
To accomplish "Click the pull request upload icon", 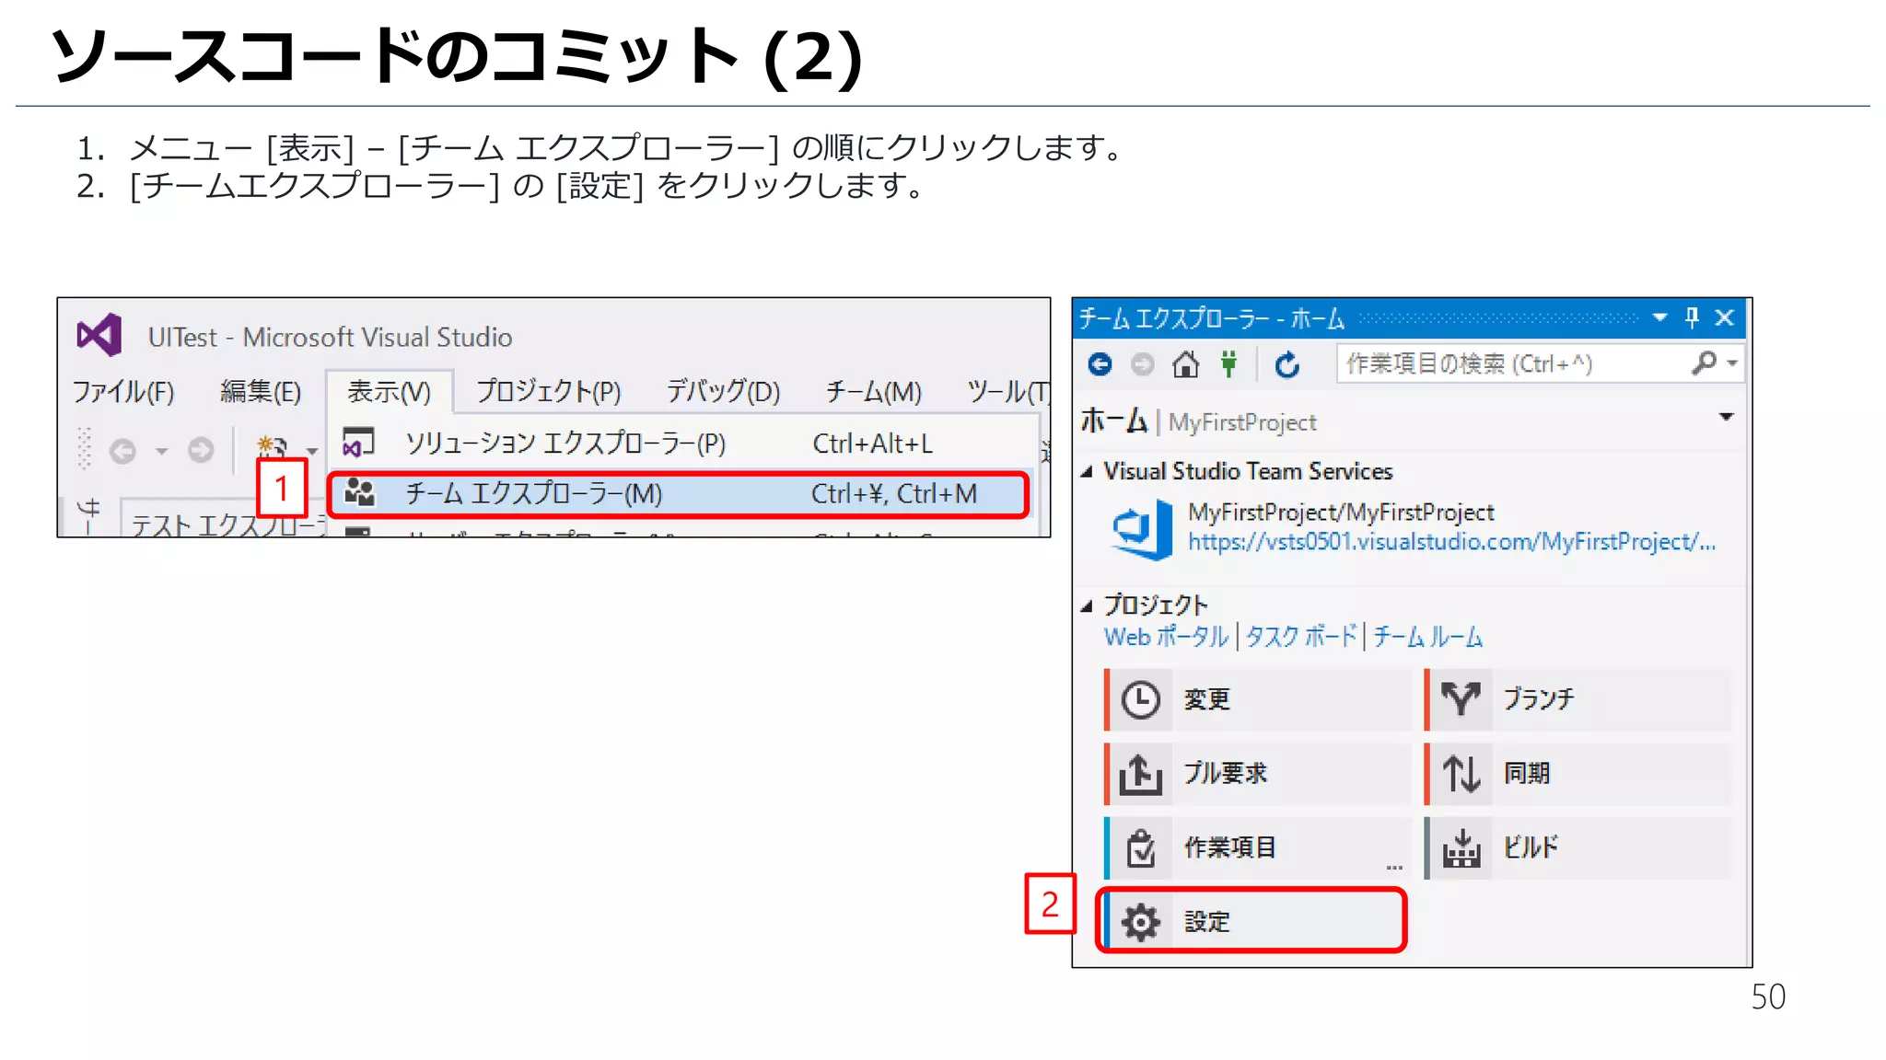I will pos(1141,775).
